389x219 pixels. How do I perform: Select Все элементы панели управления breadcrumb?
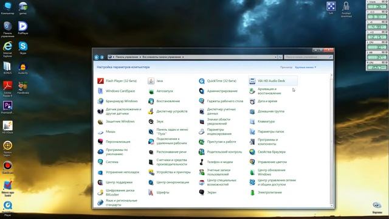pos(162,57)
